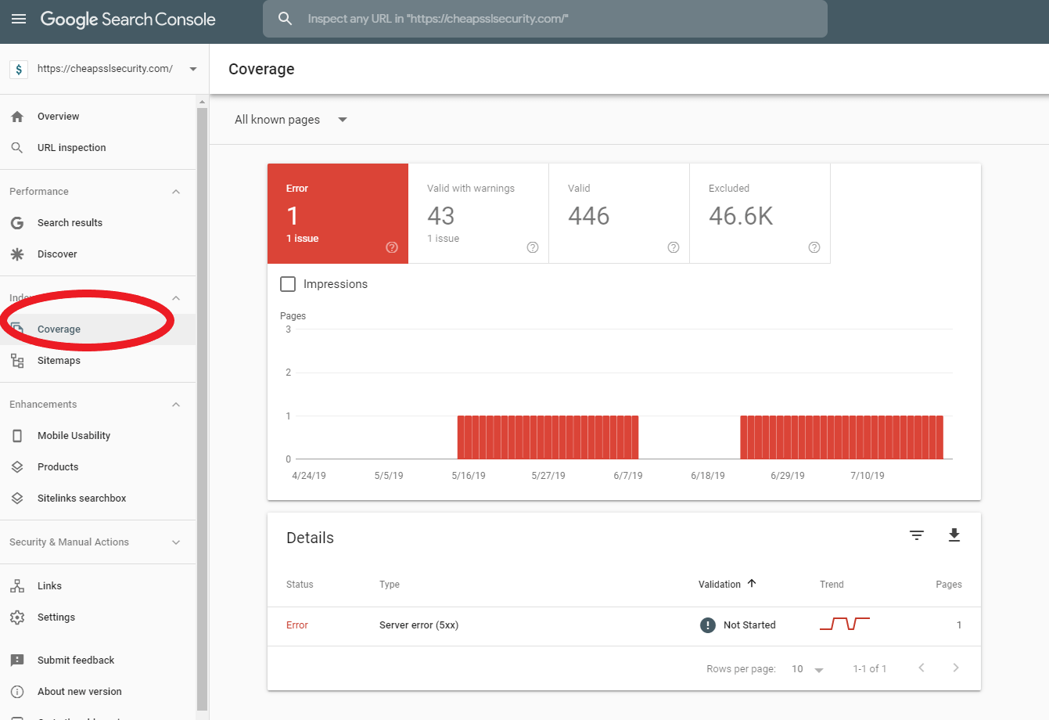Go to previous page of details rows

921,668
